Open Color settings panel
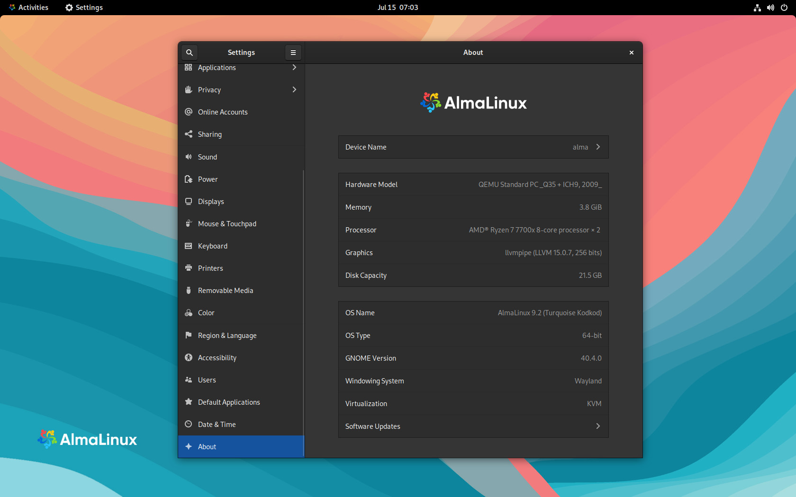Viewport: 796px width, 497px height. click(241, 313)
